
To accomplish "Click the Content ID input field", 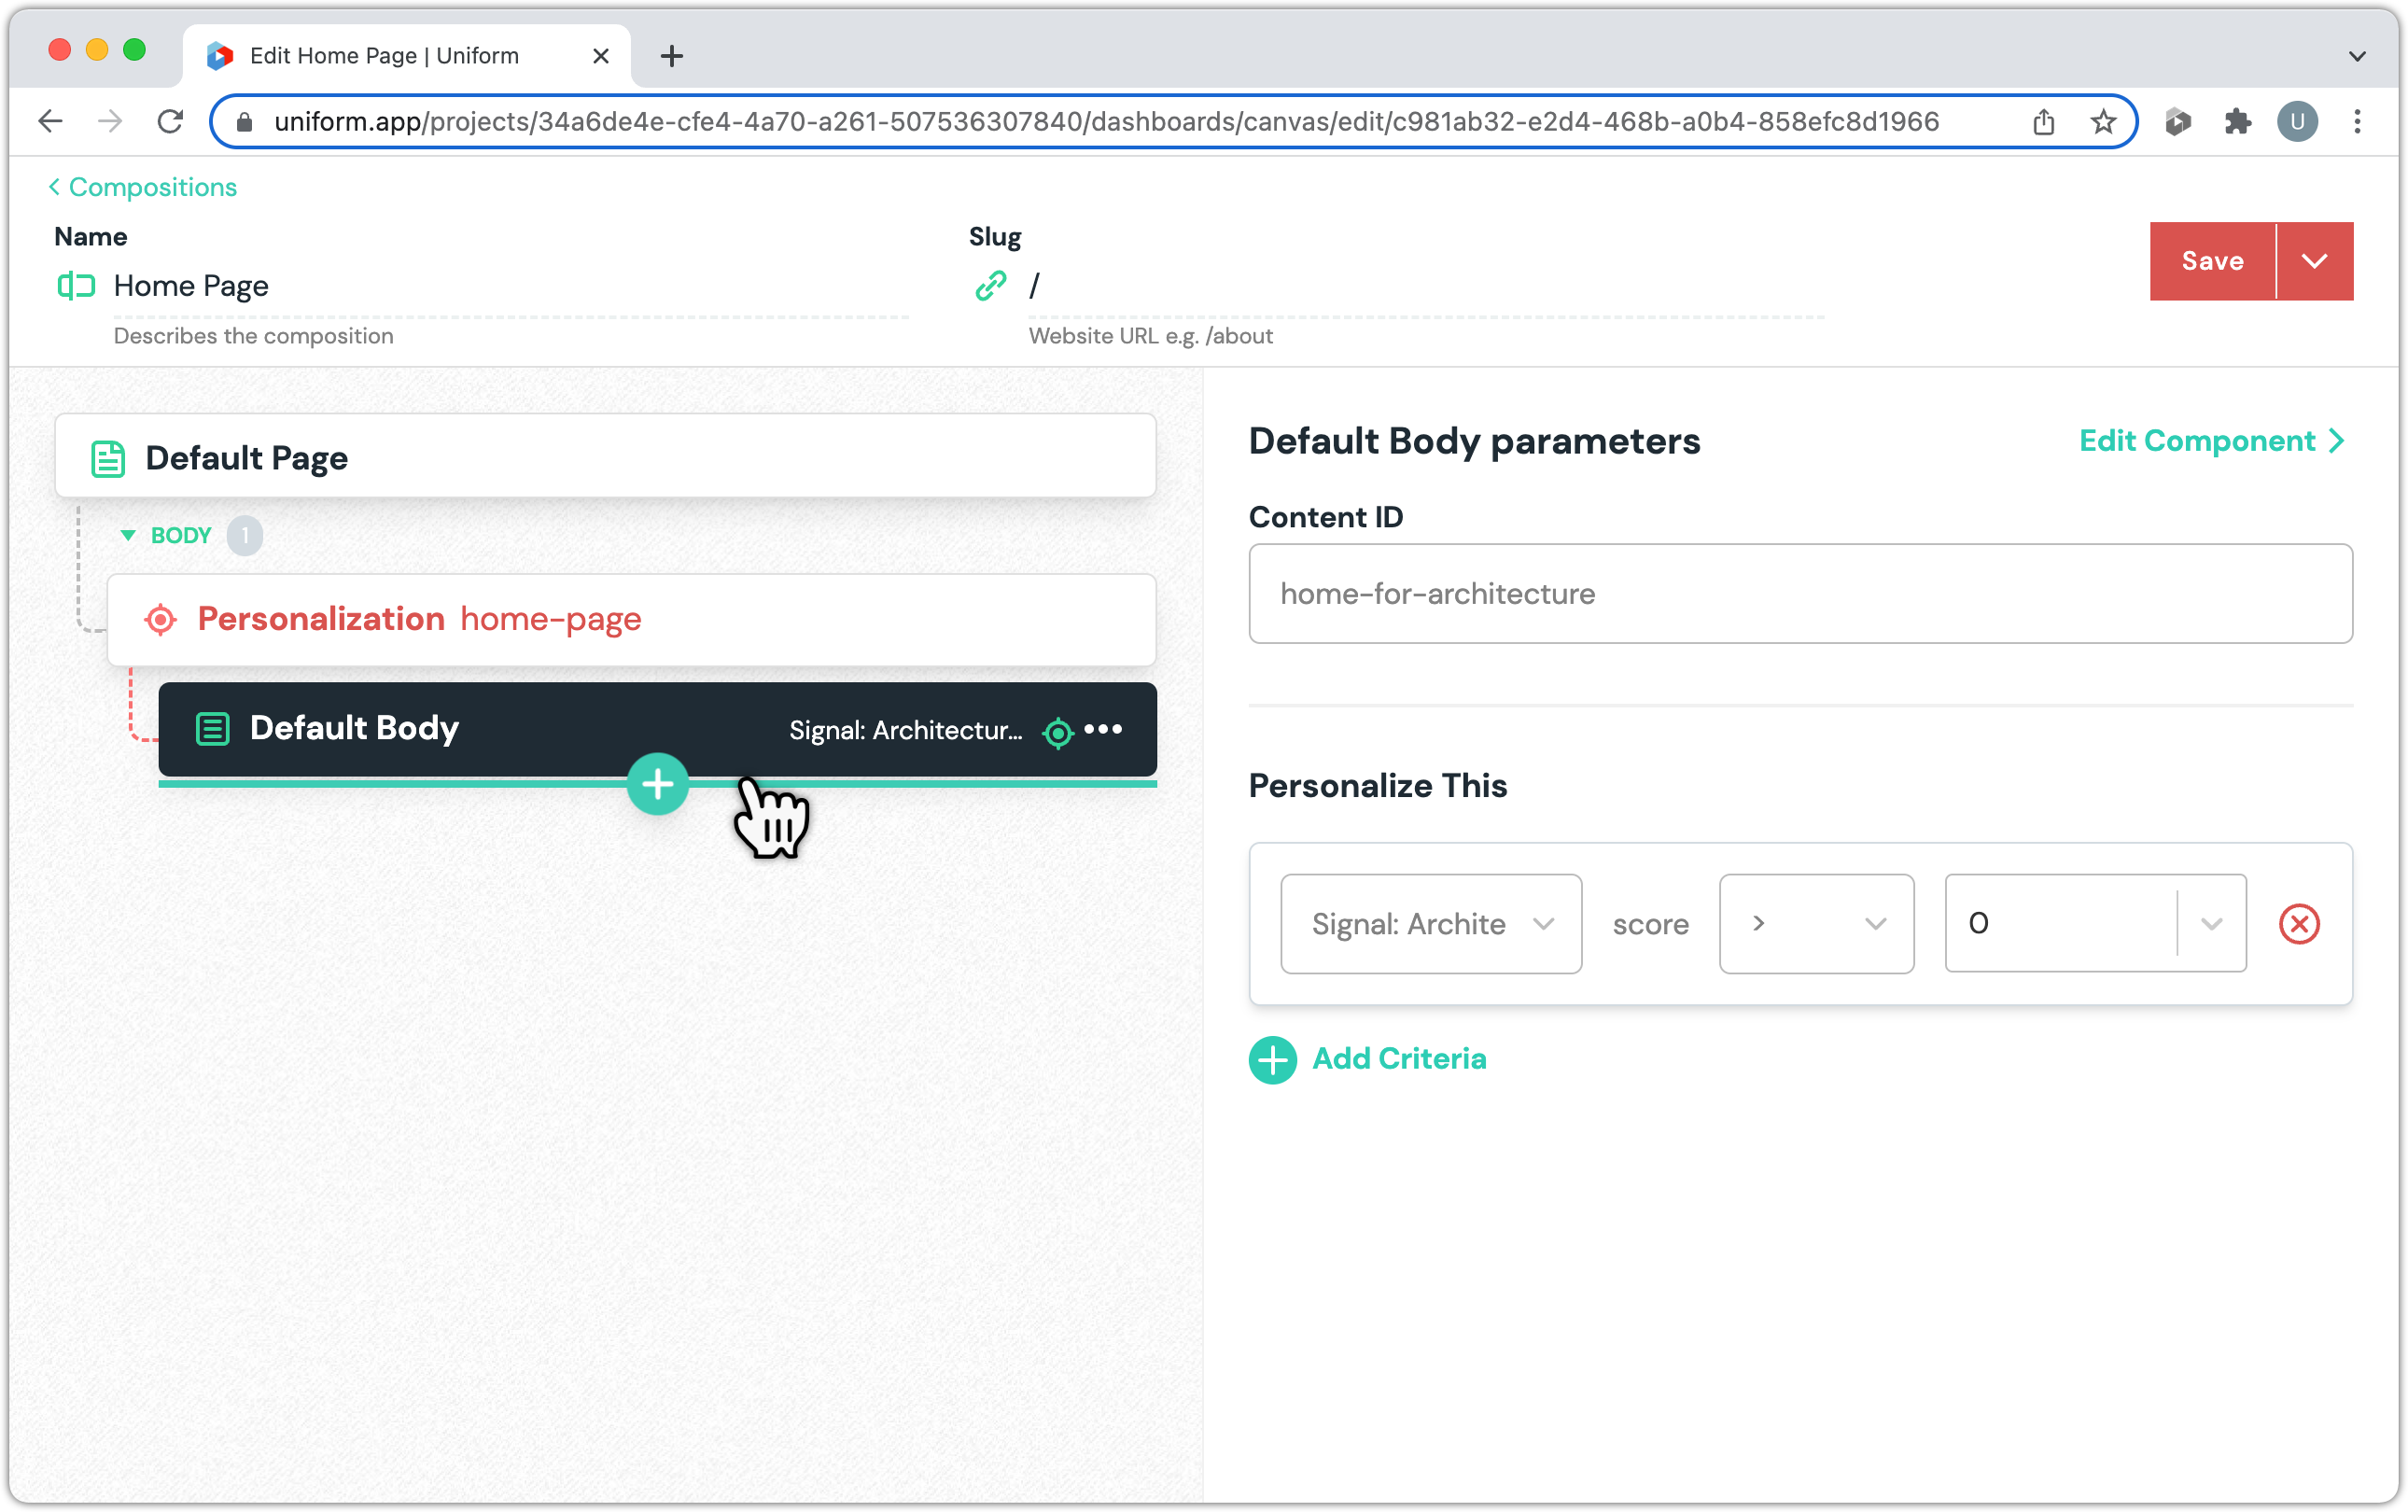I will coord(1799,593).
